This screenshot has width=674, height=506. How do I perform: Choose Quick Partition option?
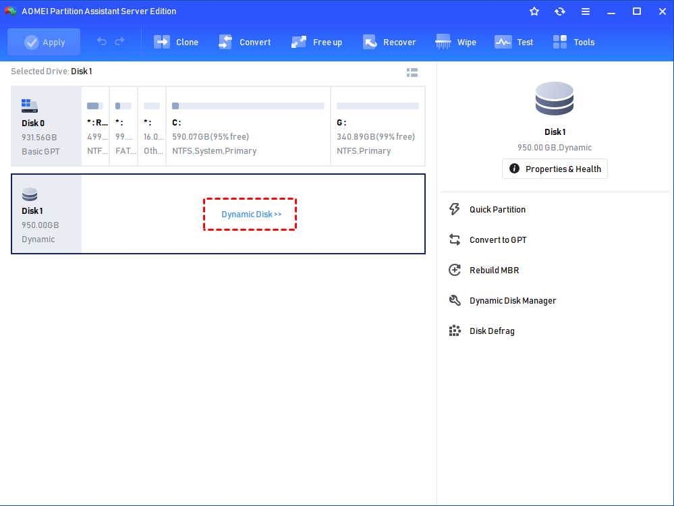(x=497, y=209)
